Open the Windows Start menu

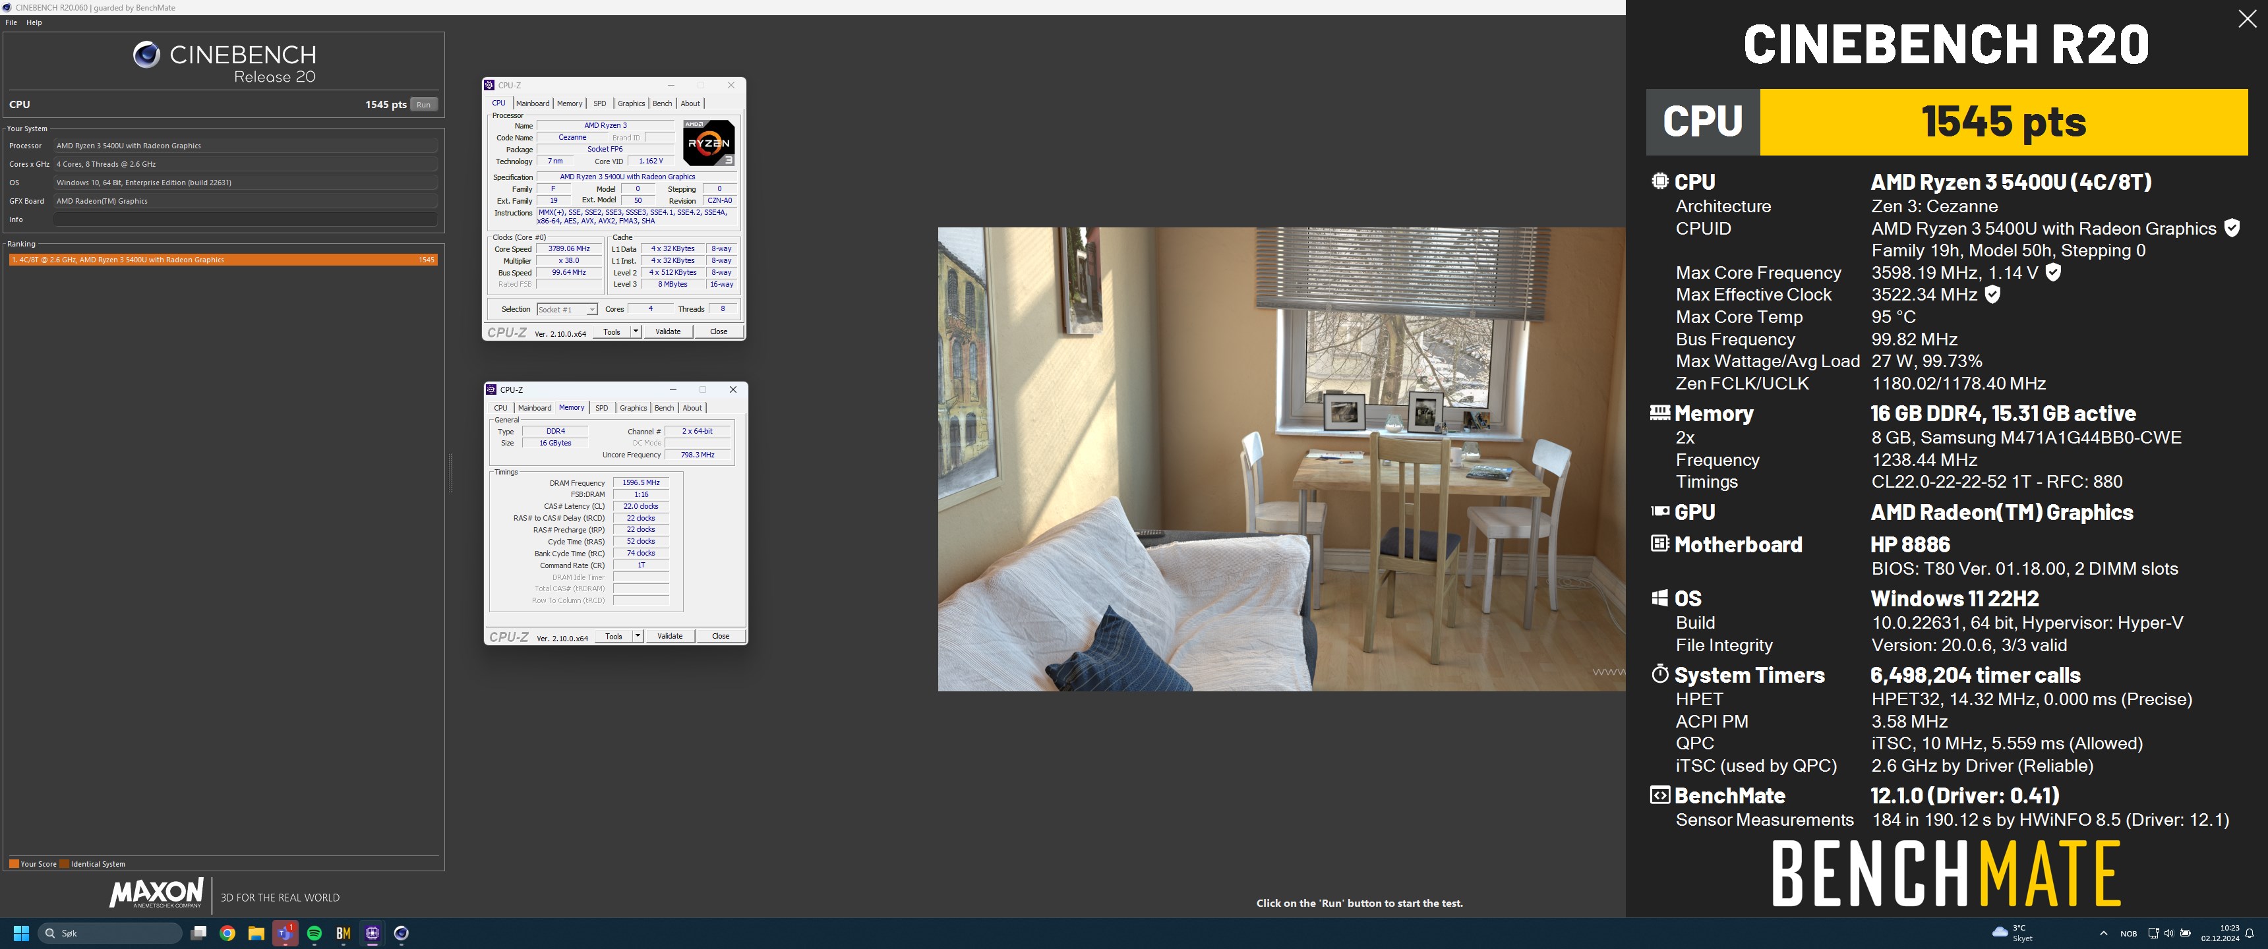tap(22, 933)
